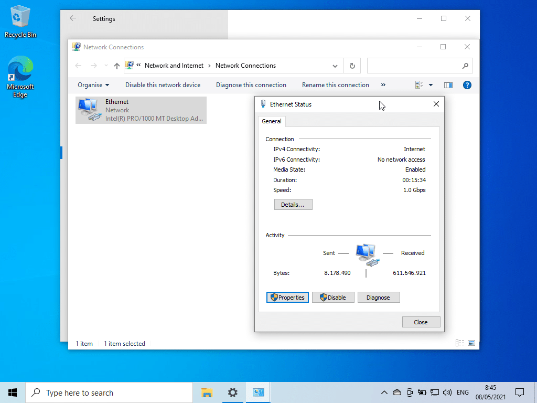The height and width of the screenshot is (403, 537).
Task: Click the sent bytes value 8.178.490
Action: point(337,273)
